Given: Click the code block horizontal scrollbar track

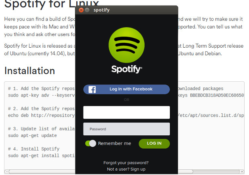Looking at the screenshot, I should tap(217, 171).
